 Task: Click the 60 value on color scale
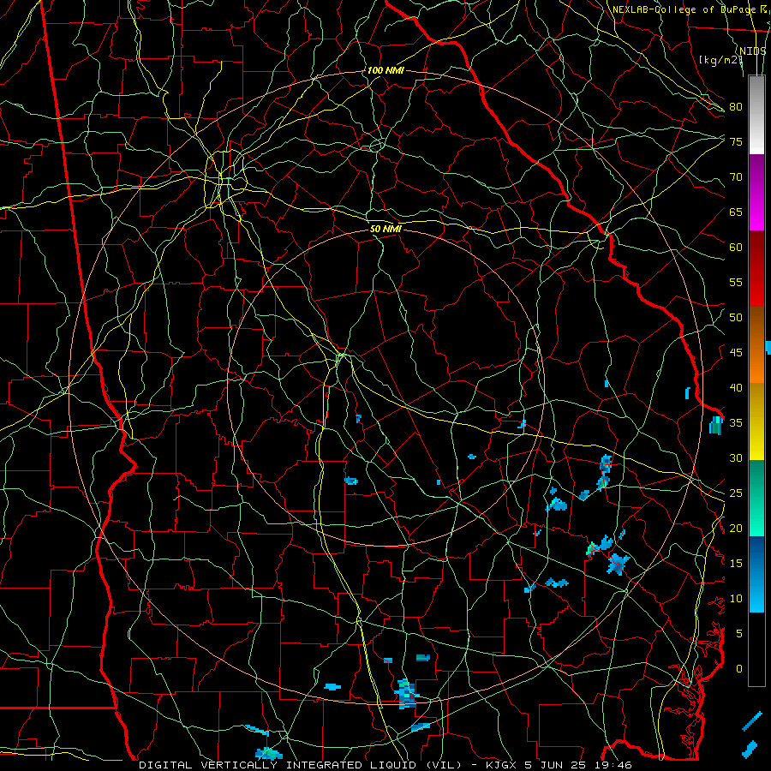(x=736, y=248)
